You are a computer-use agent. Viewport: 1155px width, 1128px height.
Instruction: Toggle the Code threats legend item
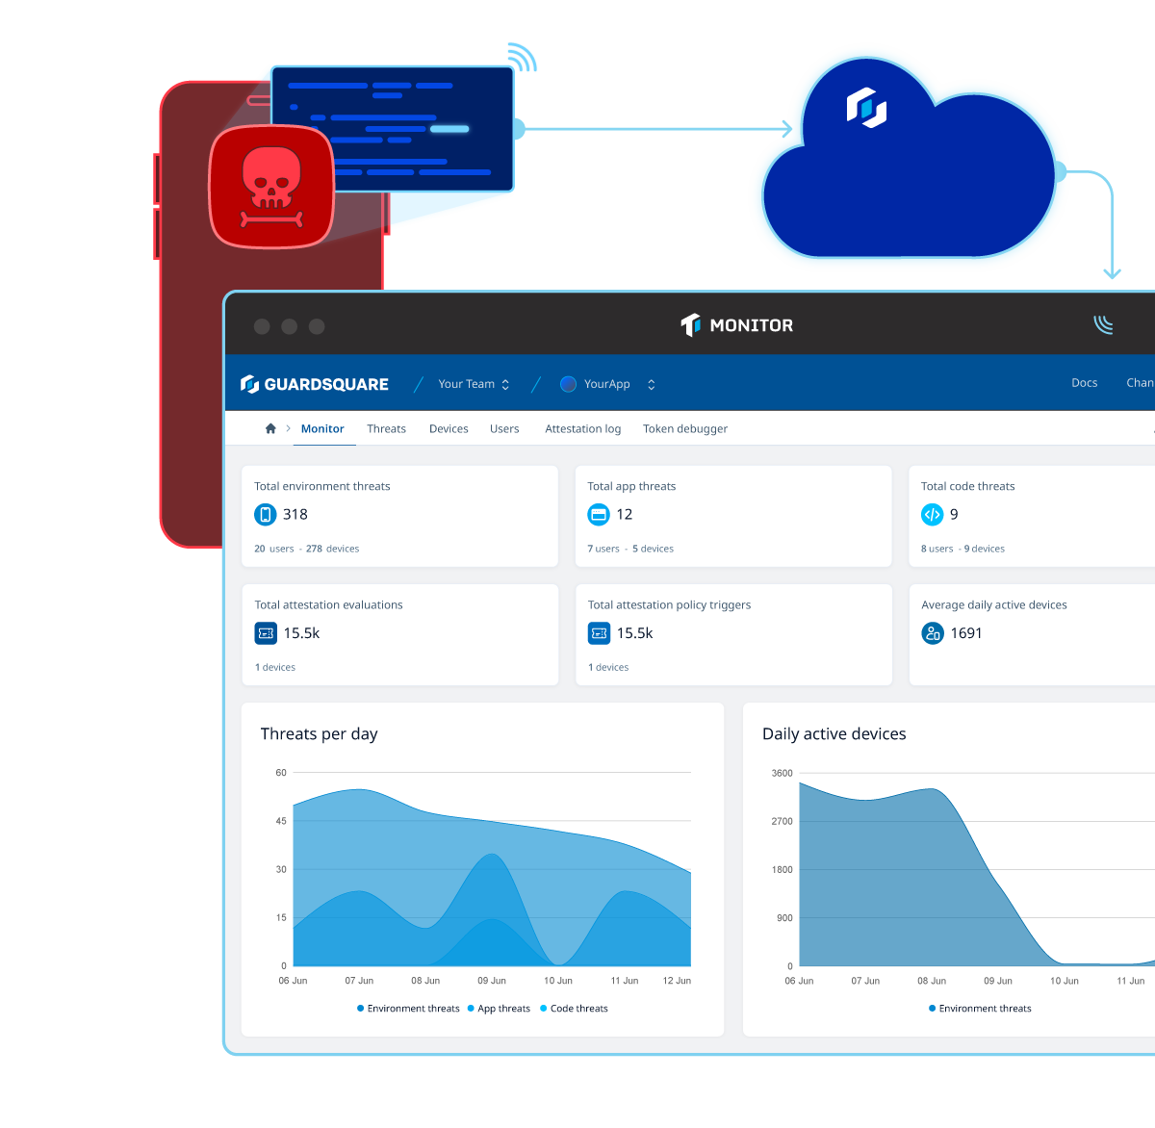pos(574,1009)
